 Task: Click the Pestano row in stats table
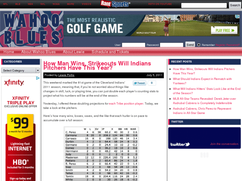click(x=102, y=161)
